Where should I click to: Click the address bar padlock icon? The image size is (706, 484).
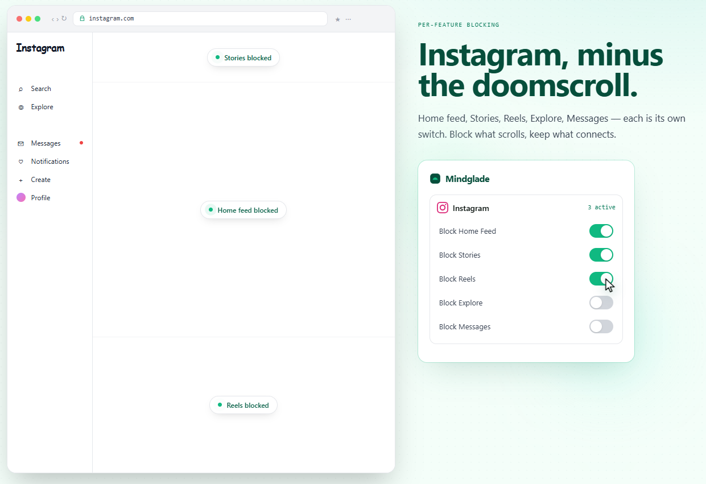[82, 19]
